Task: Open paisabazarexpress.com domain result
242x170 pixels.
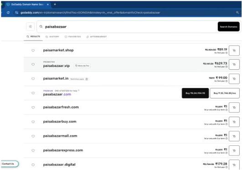Action: (x=63, y=150)
